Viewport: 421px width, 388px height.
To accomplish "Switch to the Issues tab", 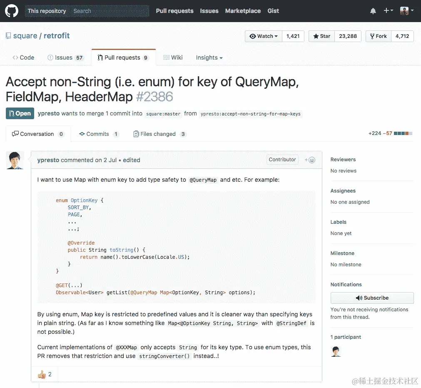I will [x=65, y=58].
